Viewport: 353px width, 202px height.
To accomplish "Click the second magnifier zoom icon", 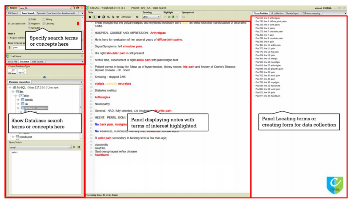I will pyautogui.click(x=113, y=17).
